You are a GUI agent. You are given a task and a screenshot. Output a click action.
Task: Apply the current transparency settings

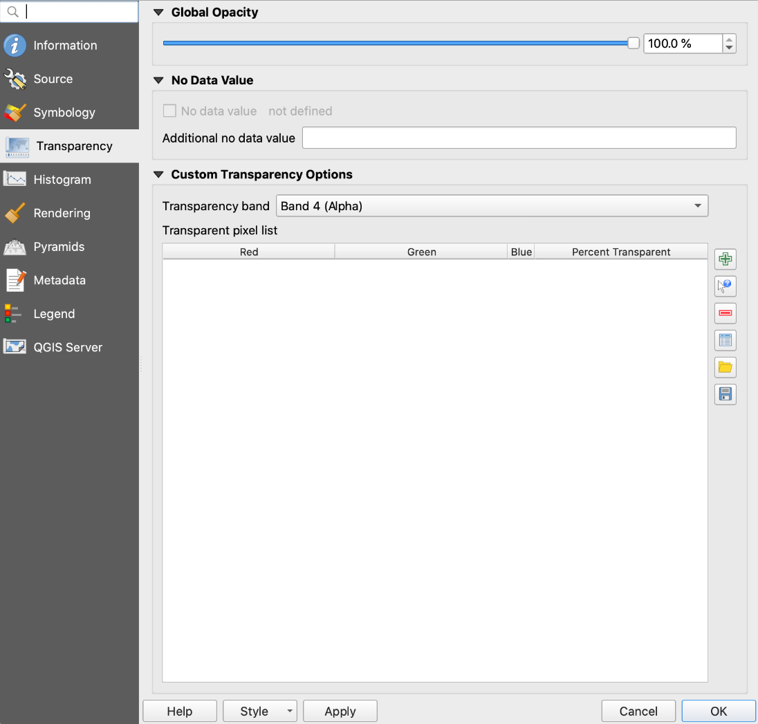point(340,711)
